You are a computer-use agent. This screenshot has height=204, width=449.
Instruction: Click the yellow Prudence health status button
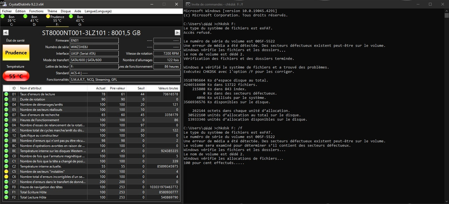[x=16, y=53]
